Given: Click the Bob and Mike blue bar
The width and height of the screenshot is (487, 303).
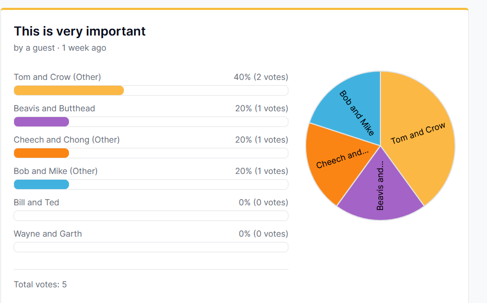Looking at the screenshot, I should (x=41, y=184).
